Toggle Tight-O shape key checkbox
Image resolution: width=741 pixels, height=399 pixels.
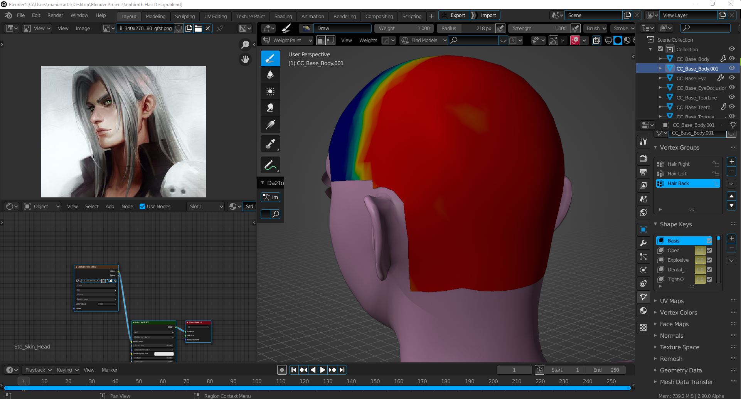coord(709,279)
